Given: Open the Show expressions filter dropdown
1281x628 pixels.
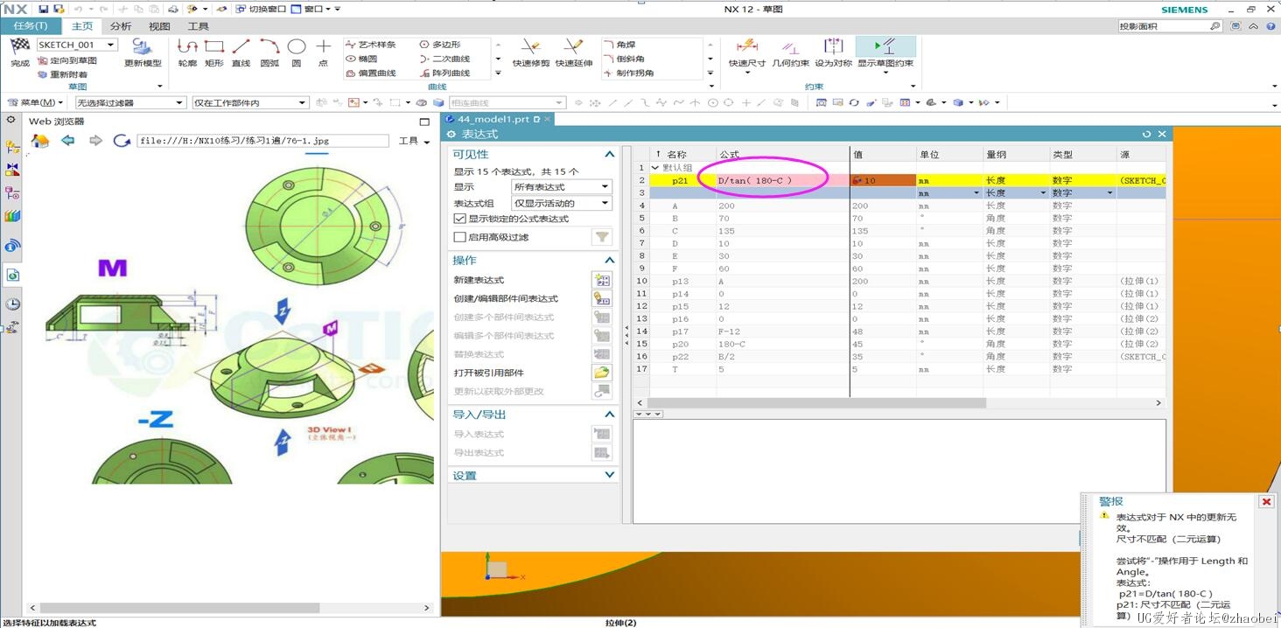Looking at the screenshot, I should pos(561,186).
